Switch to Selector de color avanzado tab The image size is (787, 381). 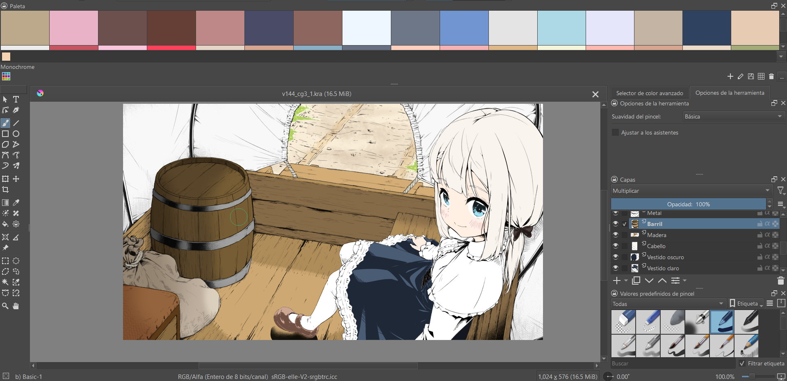click(x=650, y=93)
